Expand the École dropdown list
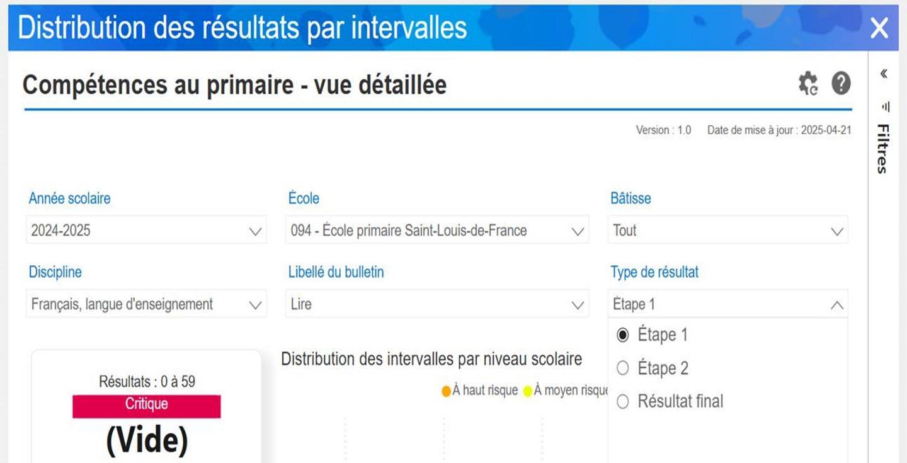Screen dimensions: 907x463 436,231
